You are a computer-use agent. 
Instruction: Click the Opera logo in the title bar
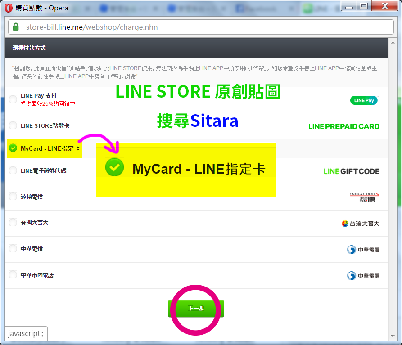coord(9,8)
